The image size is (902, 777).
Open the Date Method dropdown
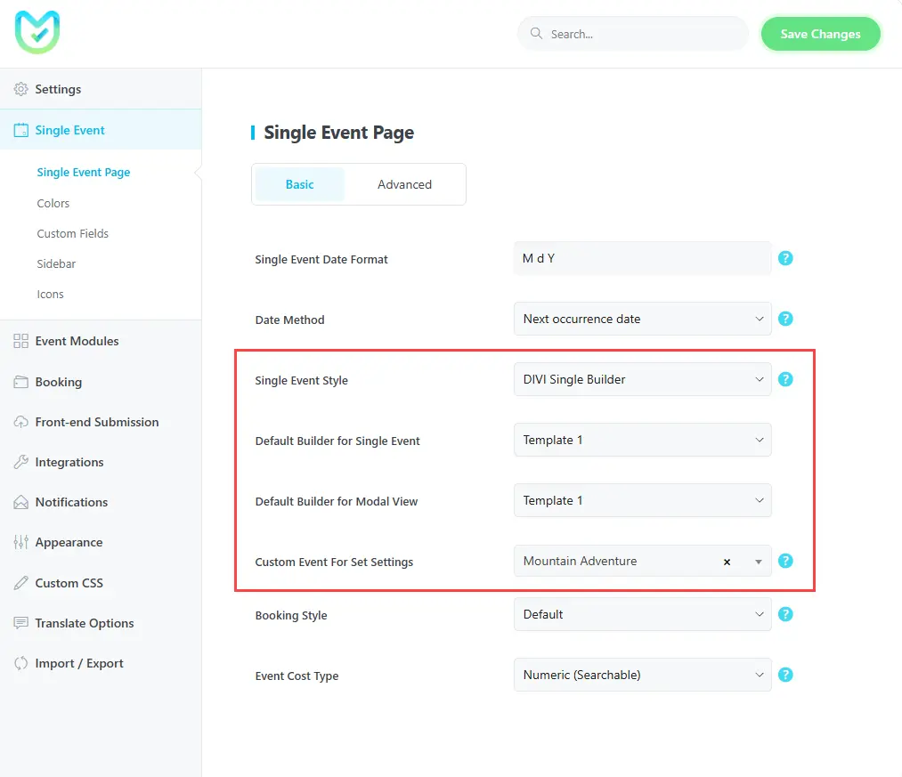click(x=643, y=319)
